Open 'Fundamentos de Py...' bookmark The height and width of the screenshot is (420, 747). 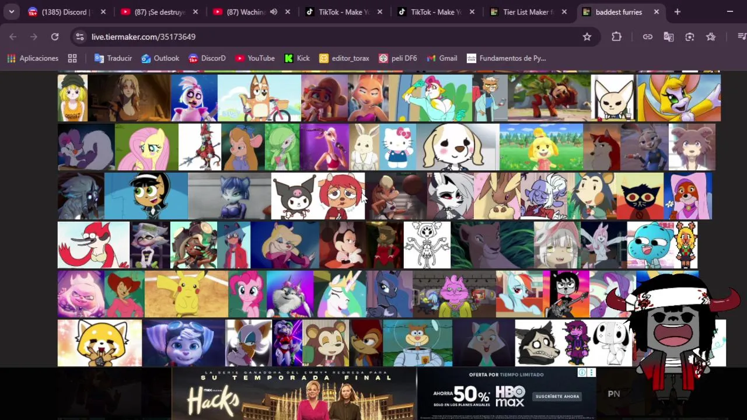(505, 58)
